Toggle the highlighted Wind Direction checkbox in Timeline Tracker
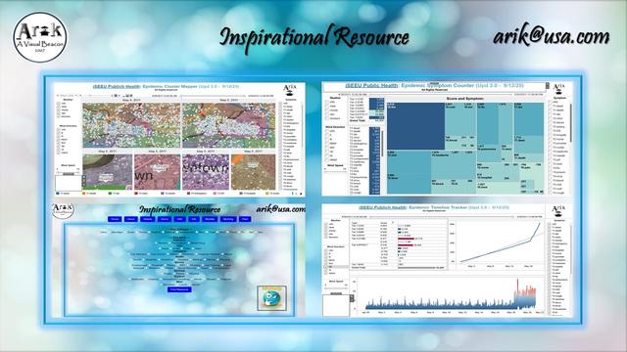627x352 pixels. (x=326, y=267)
